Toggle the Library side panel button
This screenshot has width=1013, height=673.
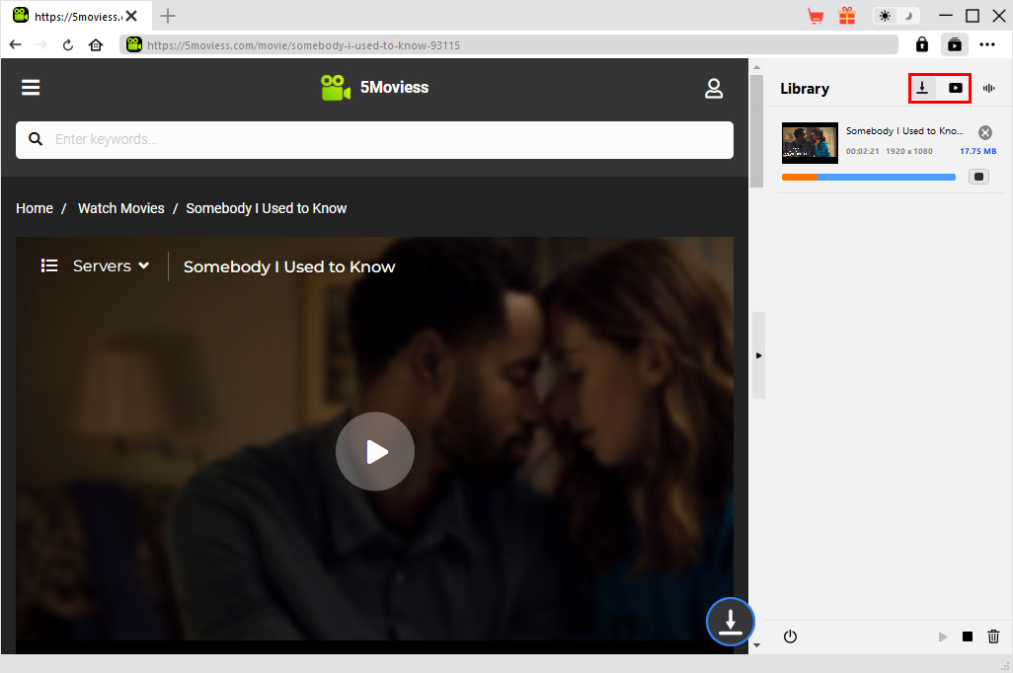pos(955,44)
